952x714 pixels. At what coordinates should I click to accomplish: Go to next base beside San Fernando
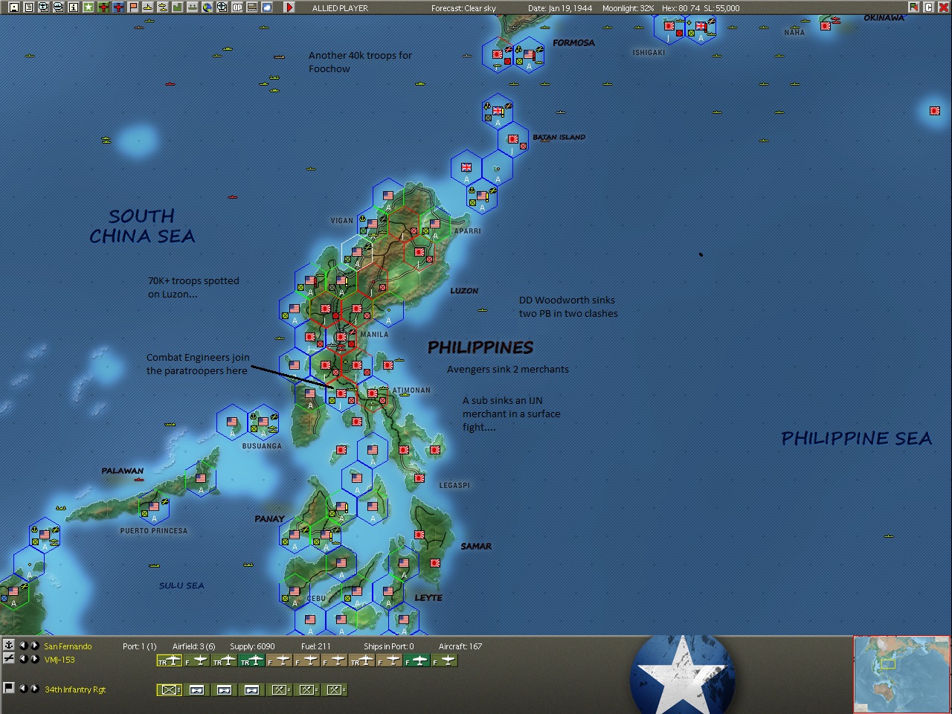click(x=34, y=646)
